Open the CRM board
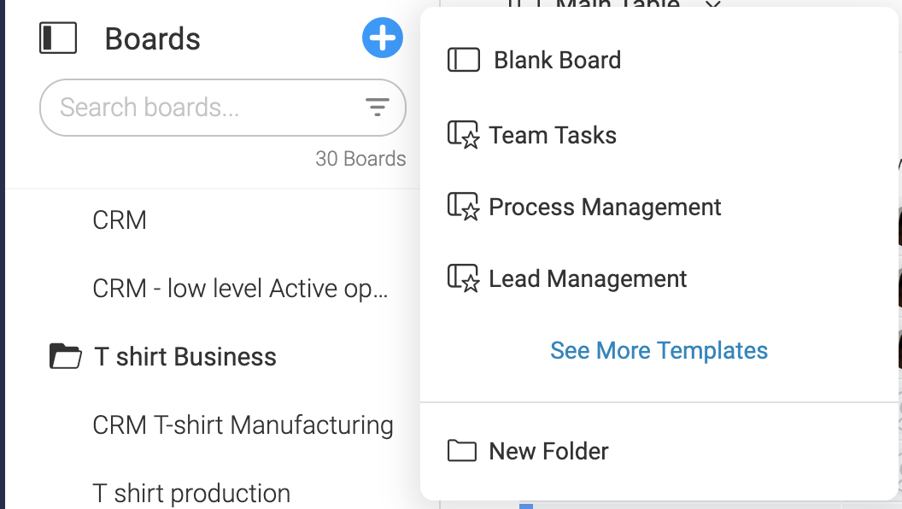902x509 pixels. coord(120,220)
